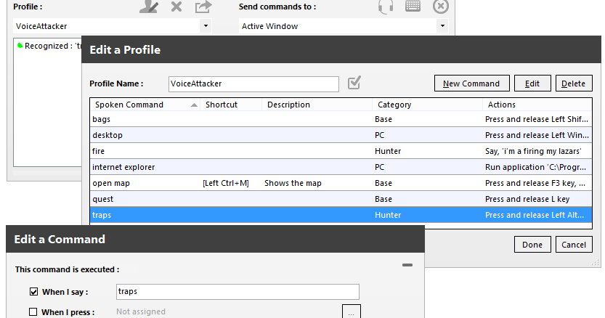Viewport: 605px width, 318px height.
Task: Click the 'When I say' text field
Action: click(237, 292)
